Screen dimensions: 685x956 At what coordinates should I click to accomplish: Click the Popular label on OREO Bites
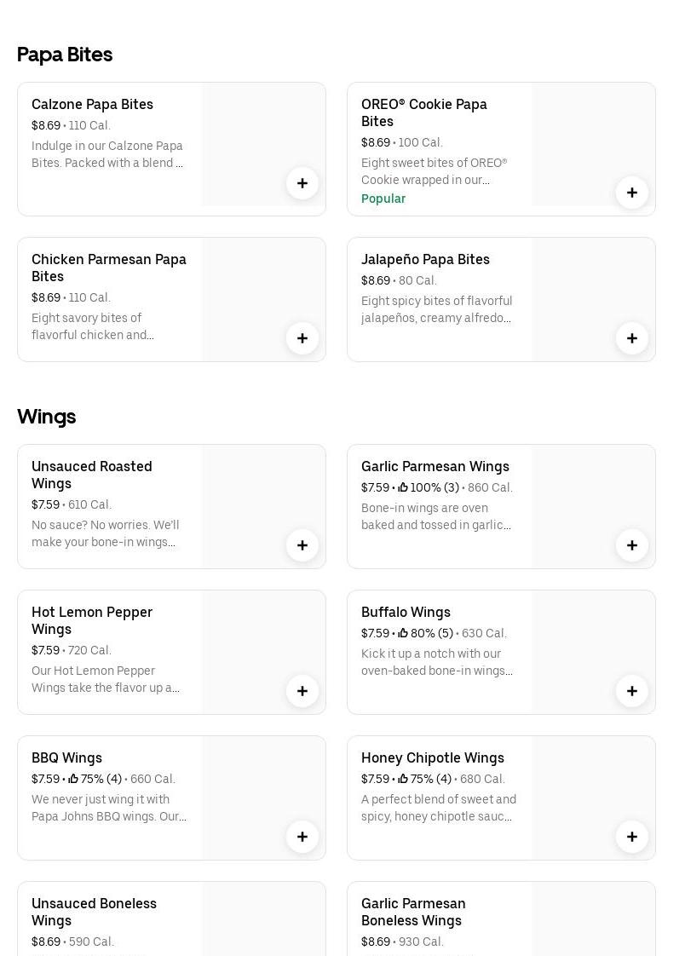(383, 199)
